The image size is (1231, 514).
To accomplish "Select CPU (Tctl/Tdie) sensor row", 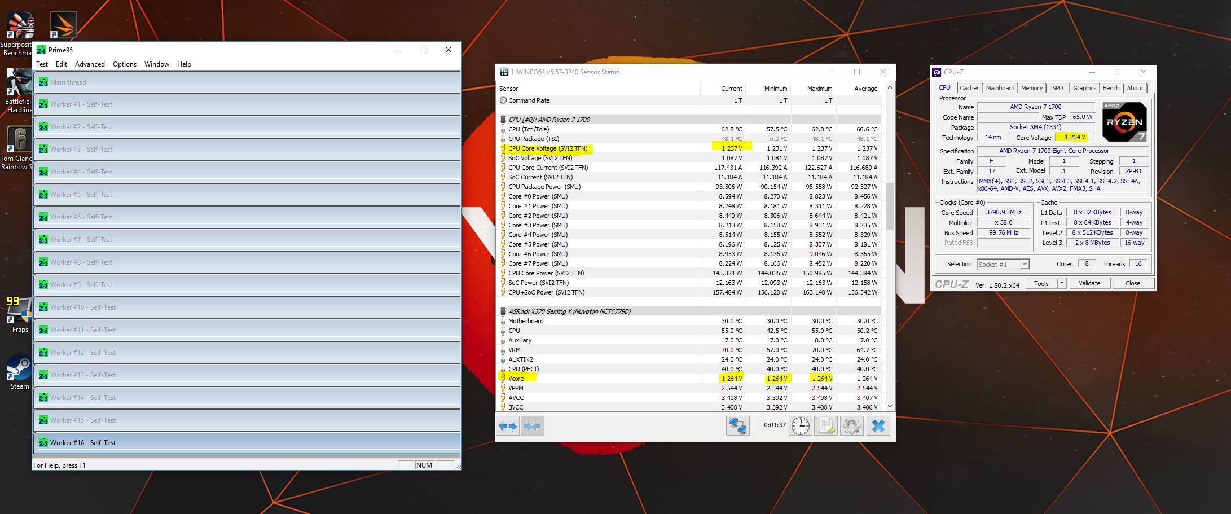I will pyautogui.click(x=689, y=129).
